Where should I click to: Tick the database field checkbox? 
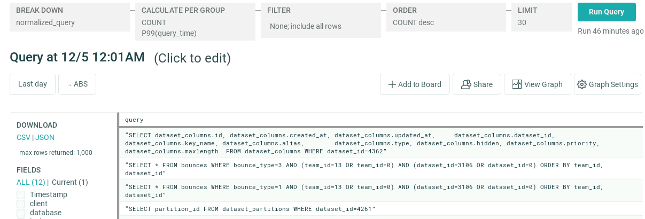click(x=21, y=213)
